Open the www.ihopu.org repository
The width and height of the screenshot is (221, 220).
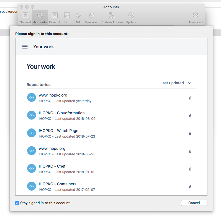pos(52,148)
